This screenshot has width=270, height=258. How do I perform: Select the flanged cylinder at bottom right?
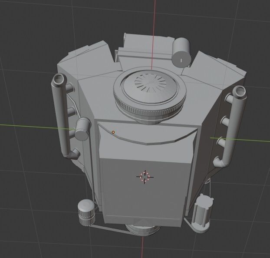click(x=203, y=213)
